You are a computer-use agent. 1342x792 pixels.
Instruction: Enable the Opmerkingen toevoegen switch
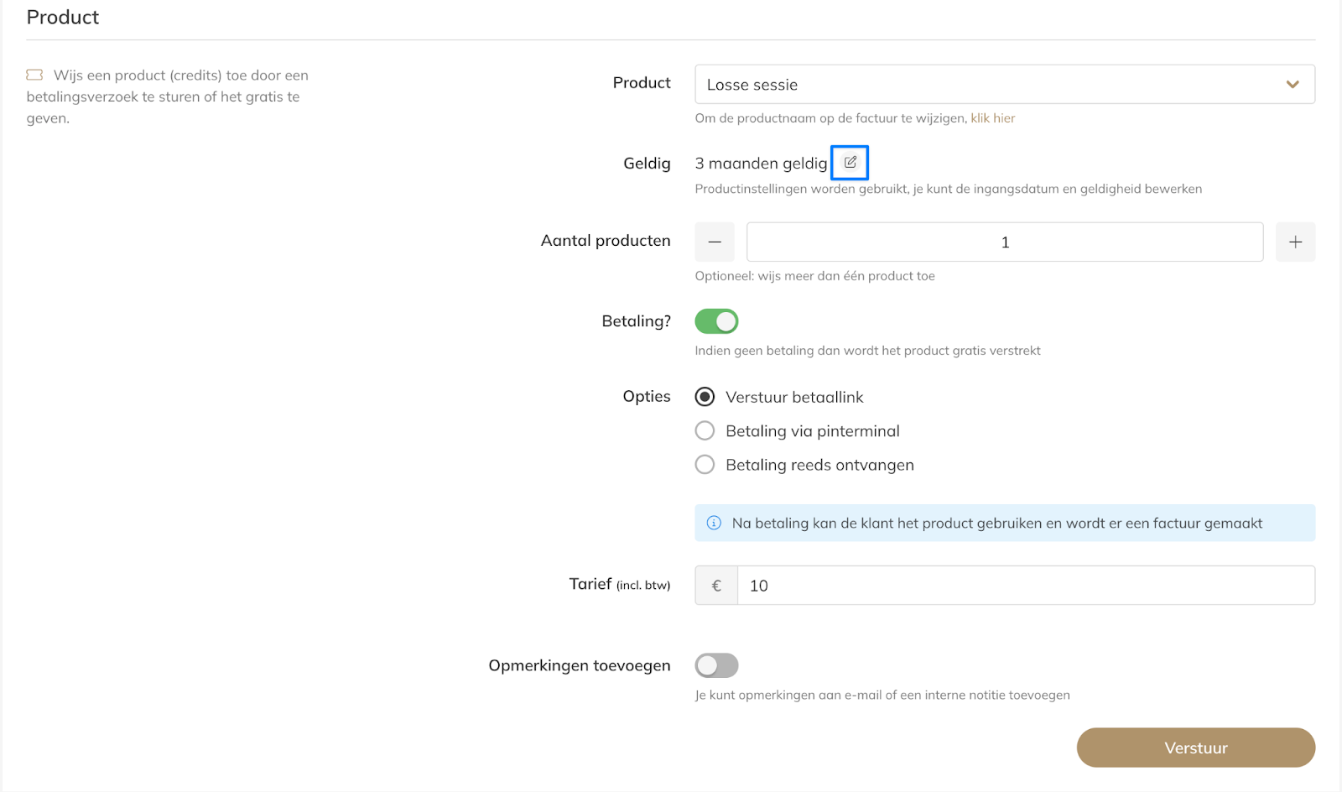pyautogui.click(x=716, y=665)
